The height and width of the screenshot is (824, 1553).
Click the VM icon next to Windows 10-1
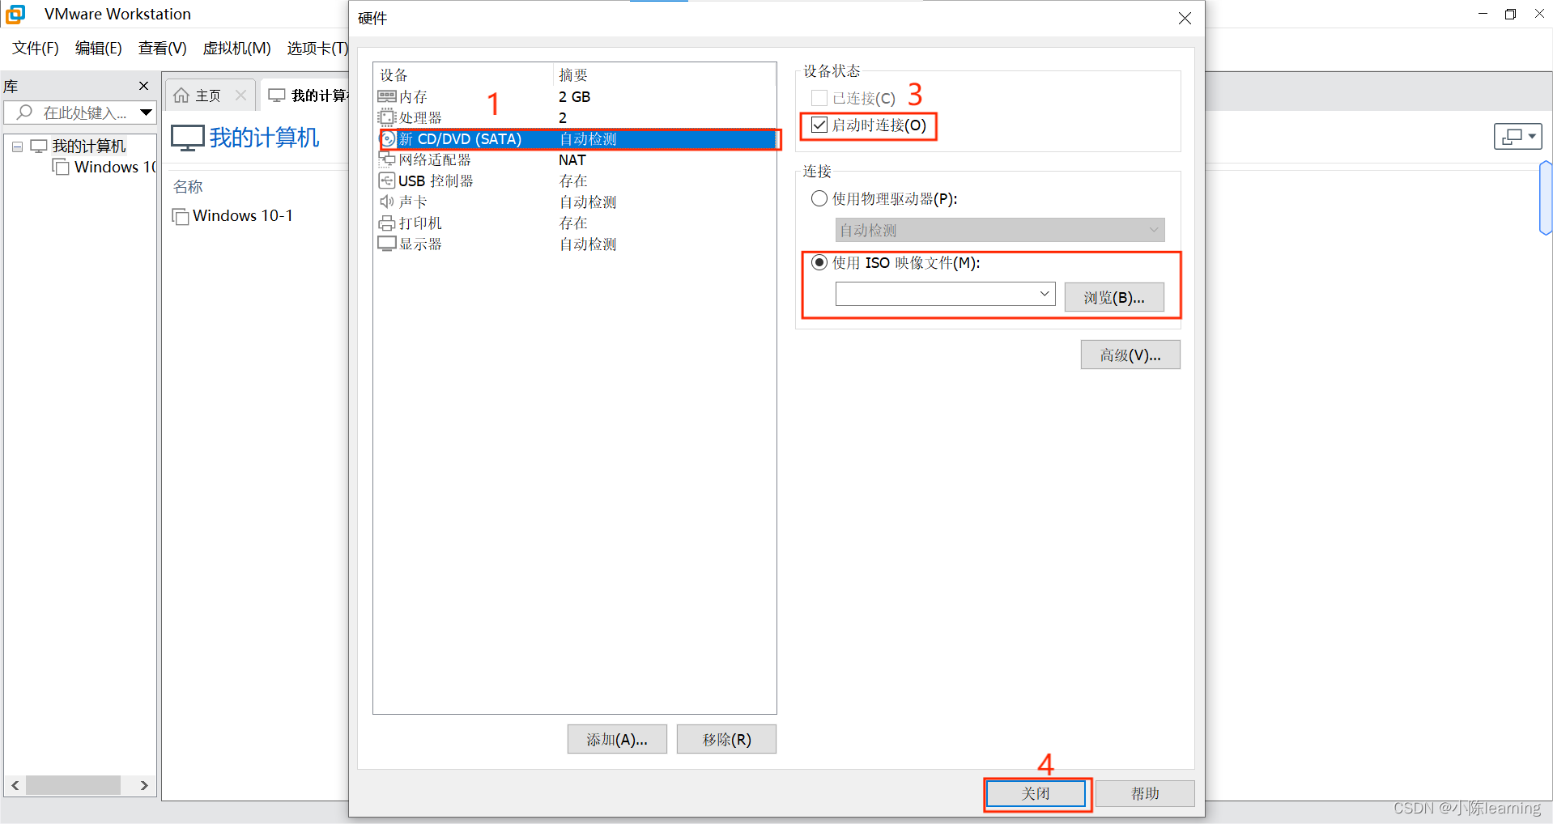coord(181,216)
